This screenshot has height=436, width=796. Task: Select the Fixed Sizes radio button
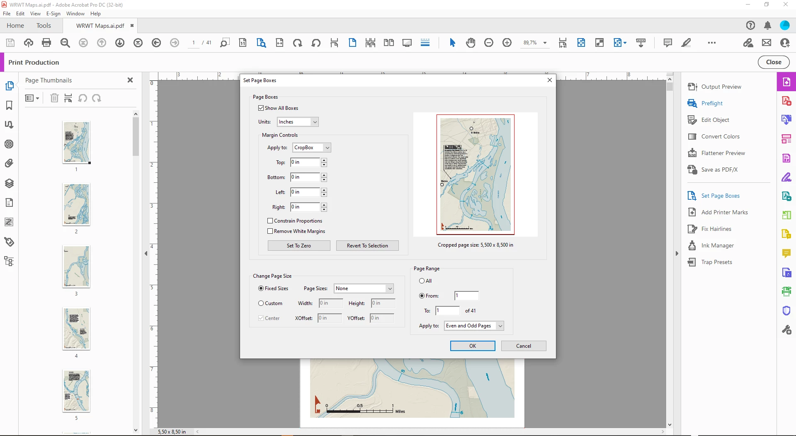(x=261, y=288)
